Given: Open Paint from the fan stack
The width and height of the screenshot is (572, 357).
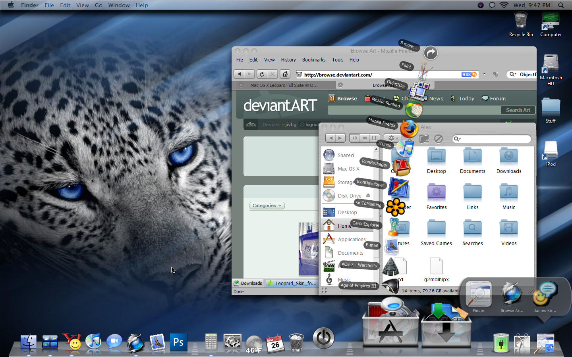Looking at the screenshot, I should click(424, 71).
